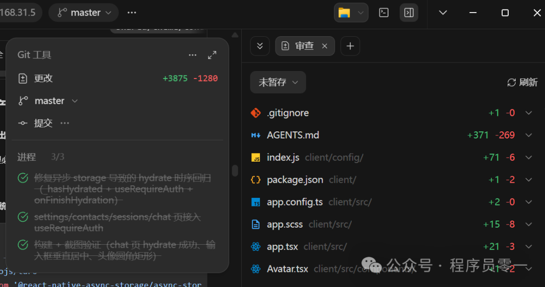Open app.scss file diff

pos(285,224)
